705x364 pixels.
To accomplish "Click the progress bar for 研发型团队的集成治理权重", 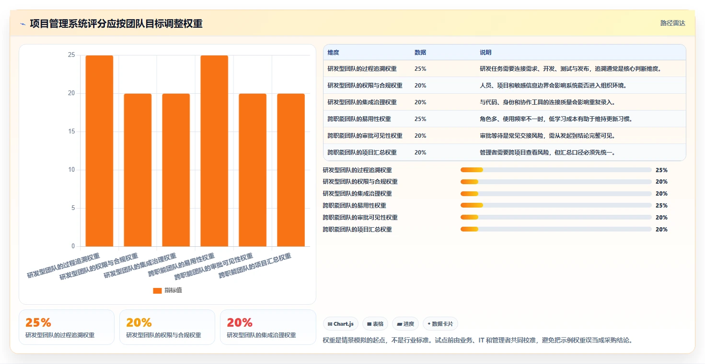I will 555,194.
